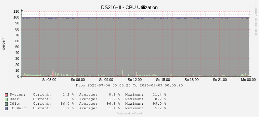Click the 'Mo 00:00' time axis label
Screen dimensions: 259x117
click(248, 80)
